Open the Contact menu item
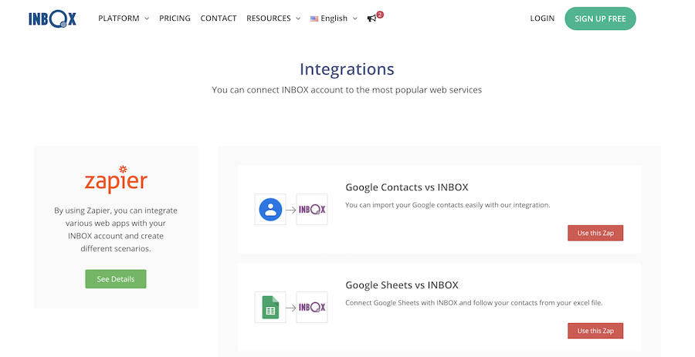This screenshot has width=695, height=357. coord(219,19)
